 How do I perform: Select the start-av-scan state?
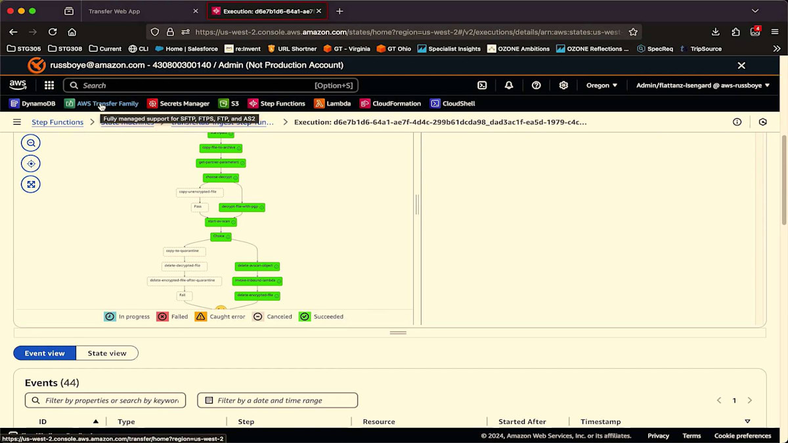pyautogui.click(x=221, y=222)
